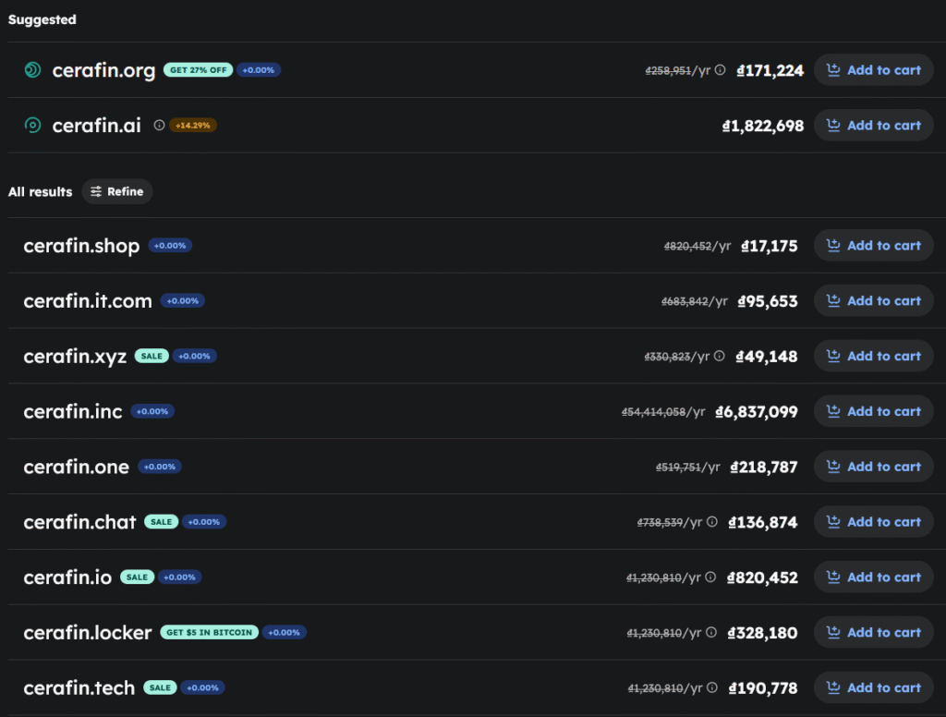This screenshot has height=717, width=946.
Task: Click price info icon for cerafin.tech
Action: click(710, 688)
